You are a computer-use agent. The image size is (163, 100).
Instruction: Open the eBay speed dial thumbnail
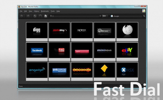127,51
